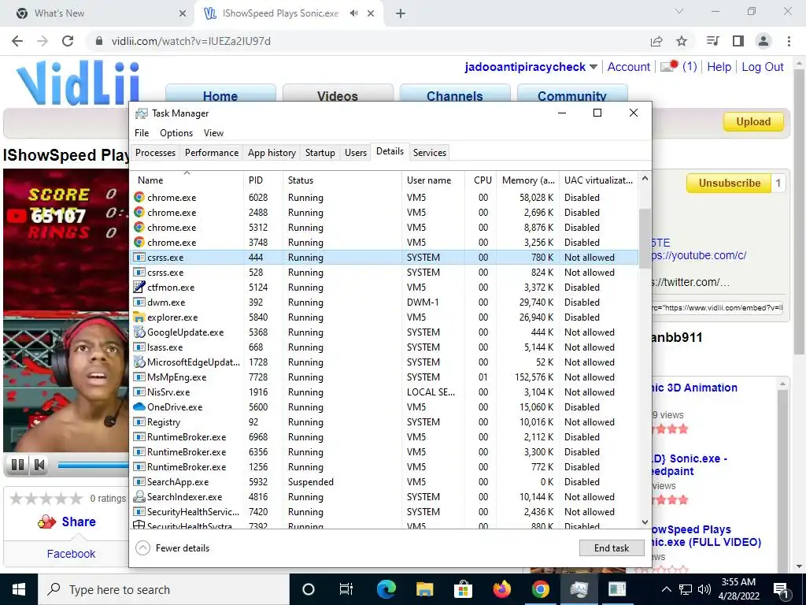Image resolution: width=806 pixels, height=605 pixels.
Task: Expand the jadooantipiracycheck account dropdown
Action: tap(593, 67)
